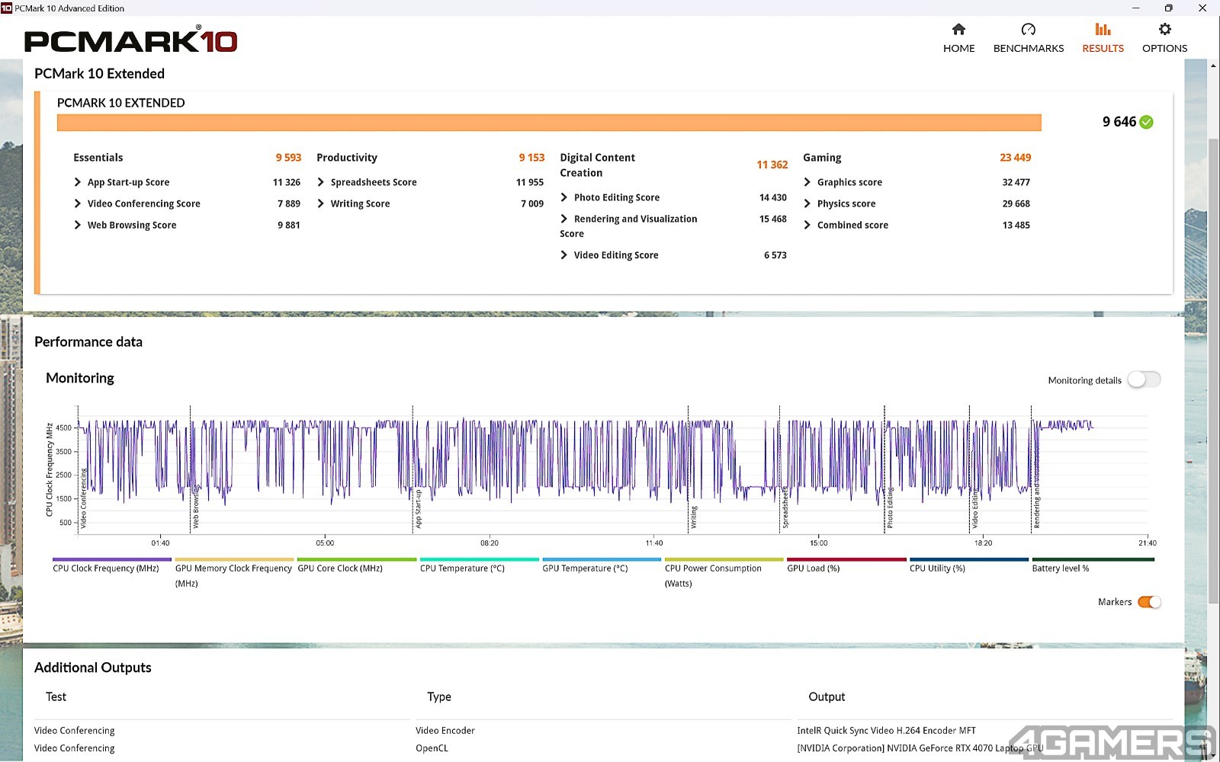
Task: Toggle GPU Load (%) legend
Action: tap(846, 565)
